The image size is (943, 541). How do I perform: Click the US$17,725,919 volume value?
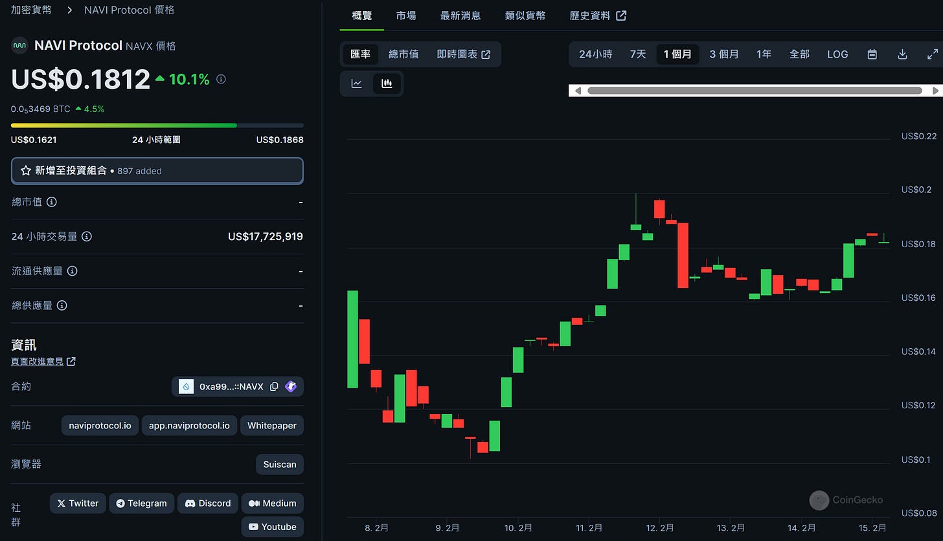[266, 237]
